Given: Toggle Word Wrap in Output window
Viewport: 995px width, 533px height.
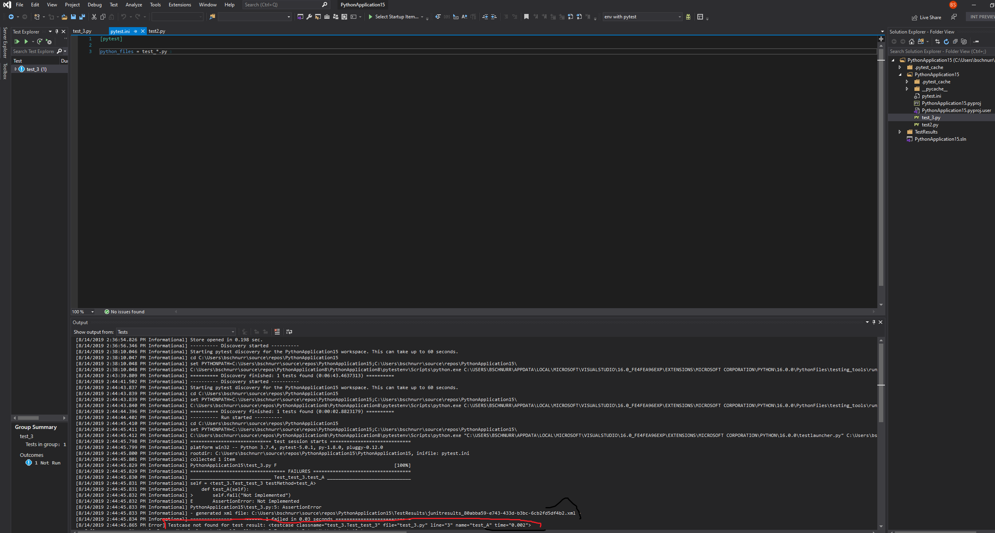Looking at the screenshot, I should click(x=289, y=332).
